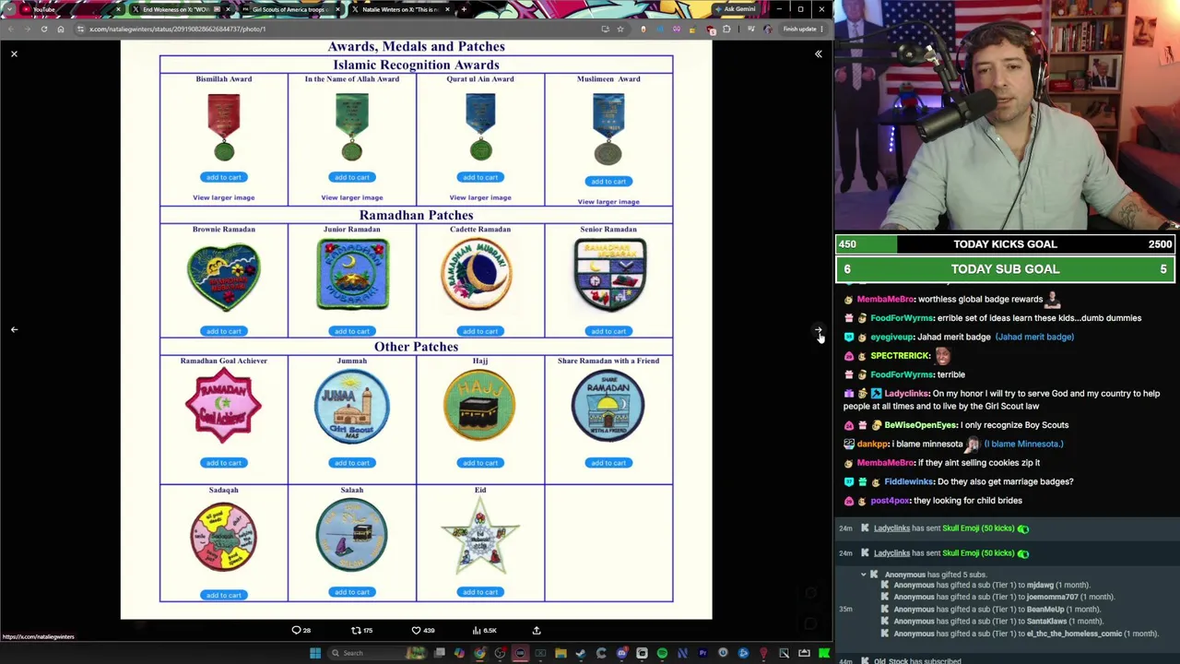Screen dimensions: 1180x664
Task: Click Fiddlewinks username in chat
Action: pyautogui.click(x=909, y=481)
